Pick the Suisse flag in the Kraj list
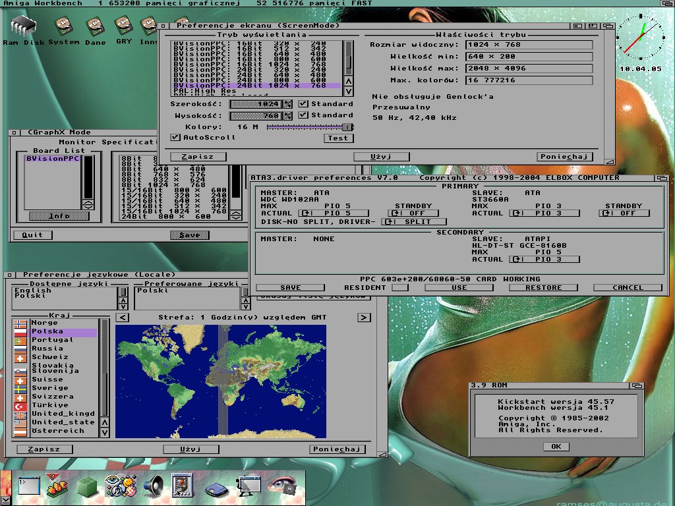This screenshot has width=675, height=506. click(20, 380)
